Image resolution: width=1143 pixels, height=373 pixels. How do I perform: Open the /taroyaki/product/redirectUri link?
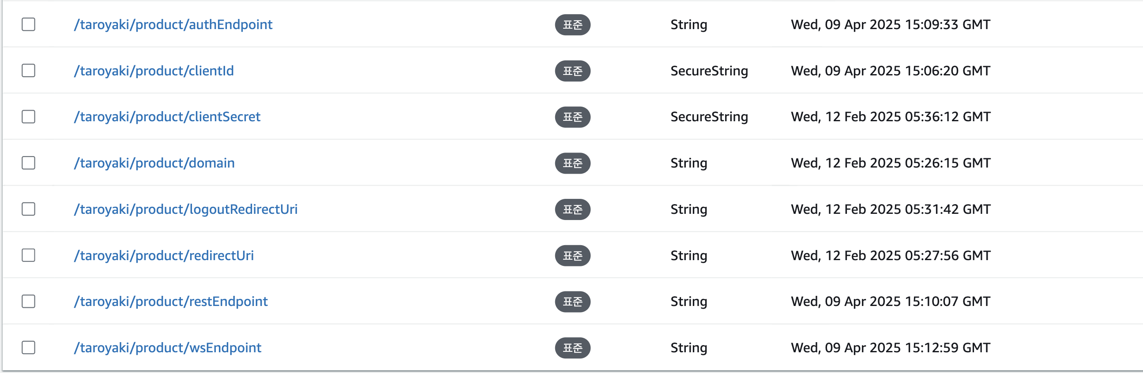tap(164, 255)
